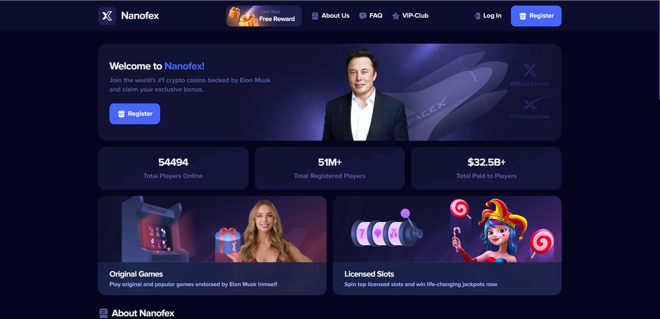Viewport: 660px width, 319px height.
Task: Click the Nanofex X logo icon
Action: click(107, 16)
